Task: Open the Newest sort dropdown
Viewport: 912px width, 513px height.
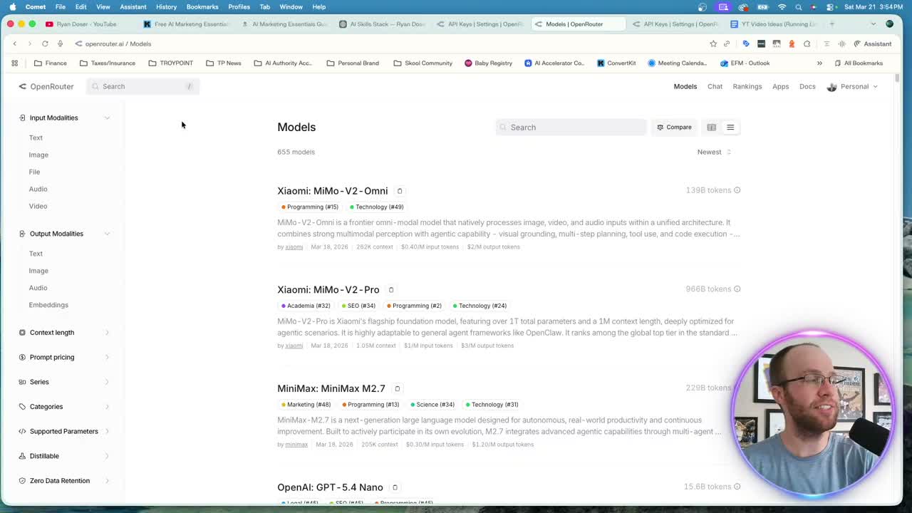Action: click(x=714, y=152)
